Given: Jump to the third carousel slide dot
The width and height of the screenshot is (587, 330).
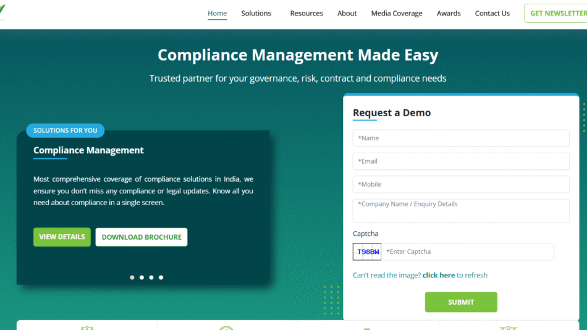Looking at the screenshot, I should click(x=151, y=277).
